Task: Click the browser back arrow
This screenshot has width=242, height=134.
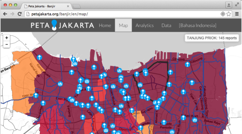Action: point(5,14)
